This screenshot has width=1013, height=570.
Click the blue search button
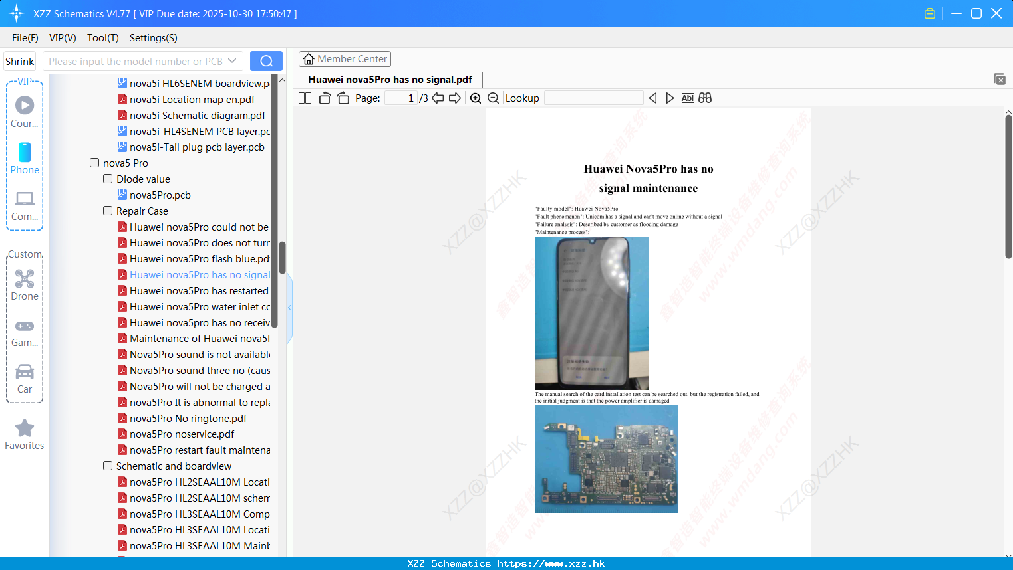pos(266,61)
